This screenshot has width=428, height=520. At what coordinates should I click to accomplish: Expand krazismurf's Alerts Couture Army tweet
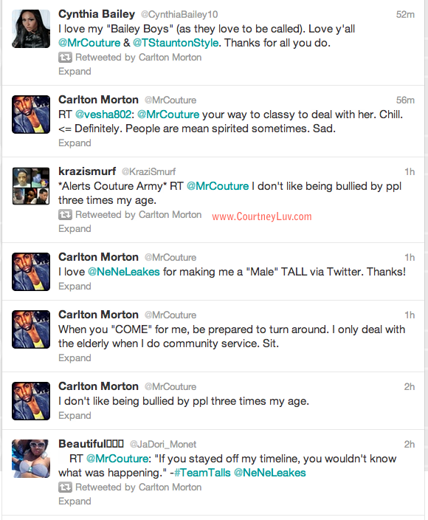click(75, 228)
